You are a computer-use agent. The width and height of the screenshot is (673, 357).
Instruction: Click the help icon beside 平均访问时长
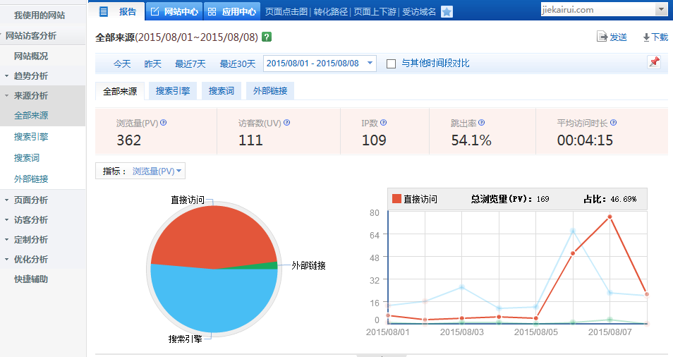(x=613, y=123)
